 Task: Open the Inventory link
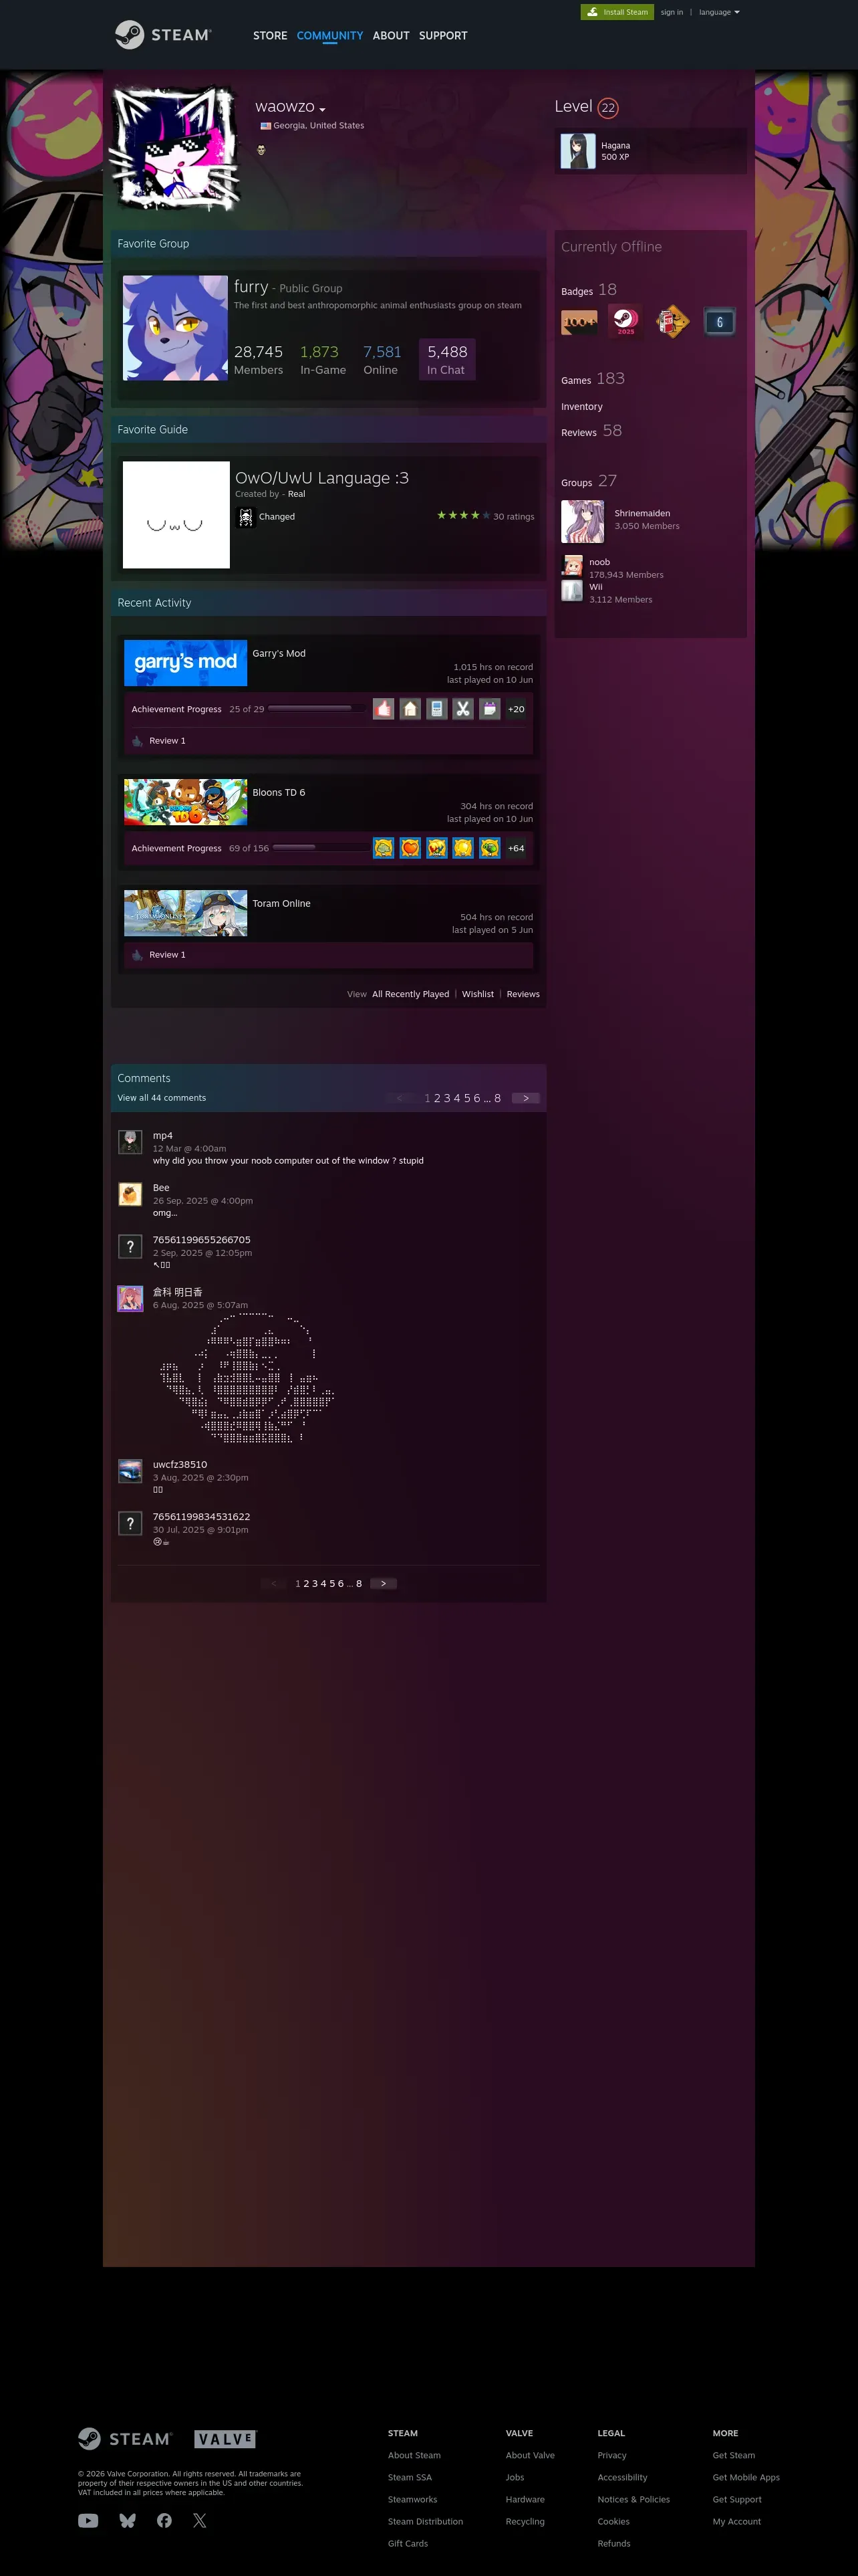click(x=581, y=407)
